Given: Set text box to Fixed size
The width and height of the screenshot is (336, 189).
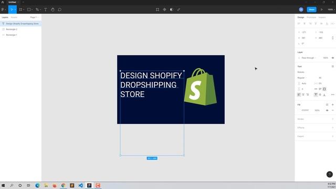Looking at the screenshot, I should tap(324, 89).
